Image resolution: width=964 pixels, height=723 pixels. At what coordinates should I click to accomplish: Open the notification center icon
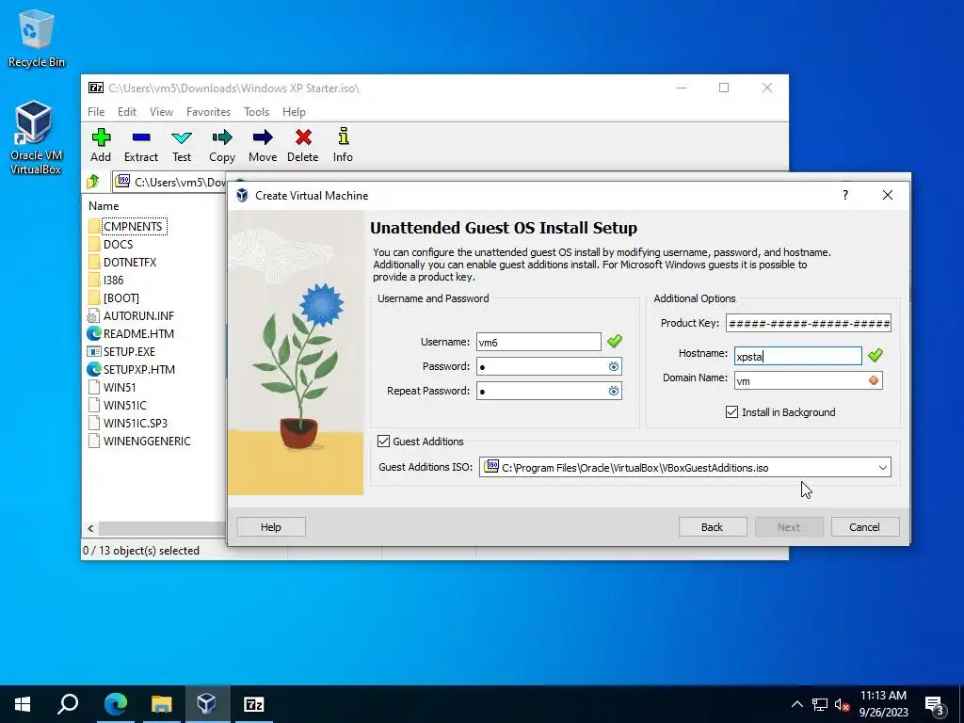934,704
